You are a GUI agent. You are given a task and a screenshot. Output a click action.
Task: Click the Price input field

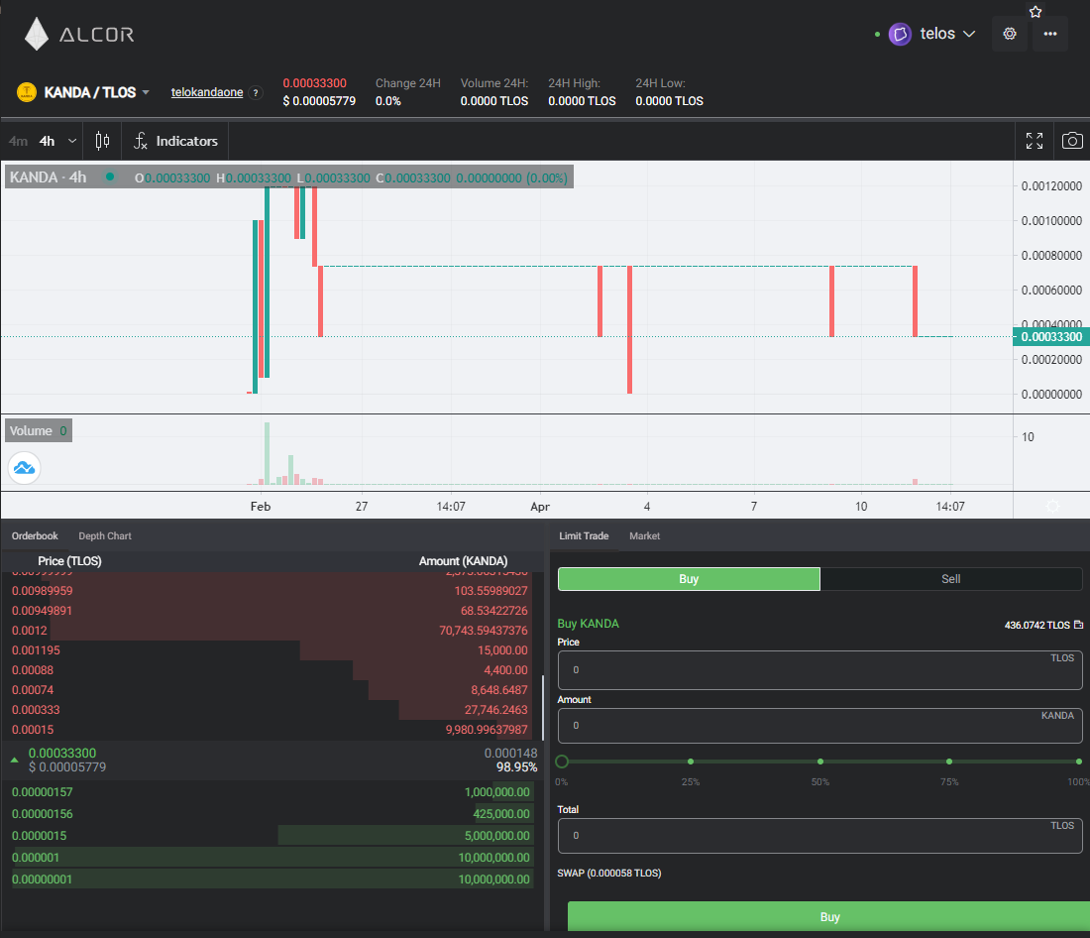820,670
